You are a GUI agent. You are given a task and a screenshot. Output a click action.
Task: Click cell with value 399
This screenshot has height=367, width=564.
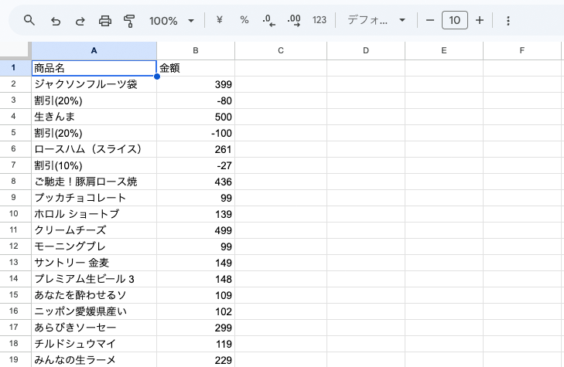point(196,84)
